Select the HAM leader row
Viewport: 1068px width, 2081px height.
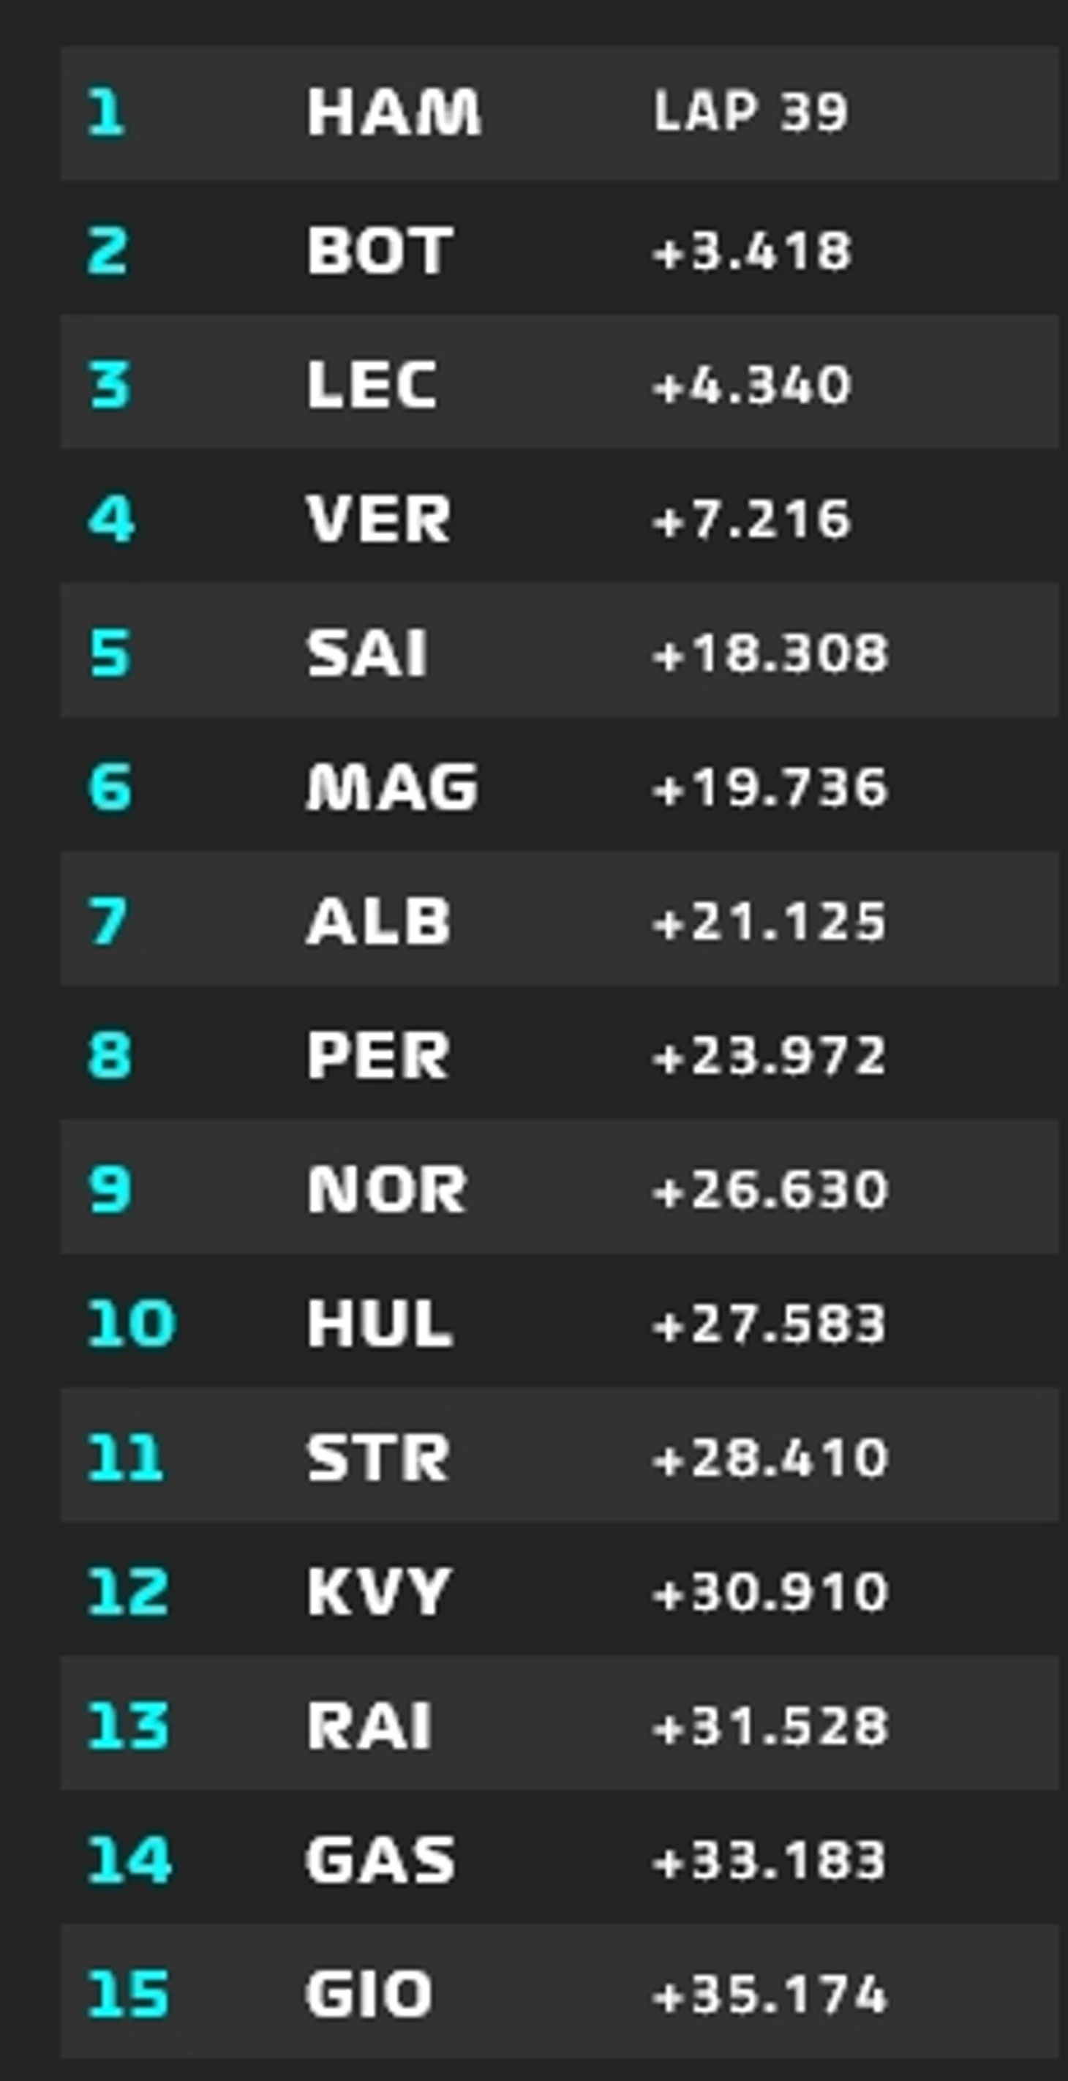click(x=559, y=112)
